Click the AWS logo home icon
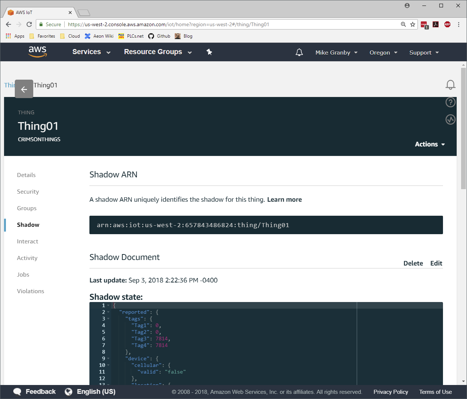467x399 pixels. (x=38, y=52)
